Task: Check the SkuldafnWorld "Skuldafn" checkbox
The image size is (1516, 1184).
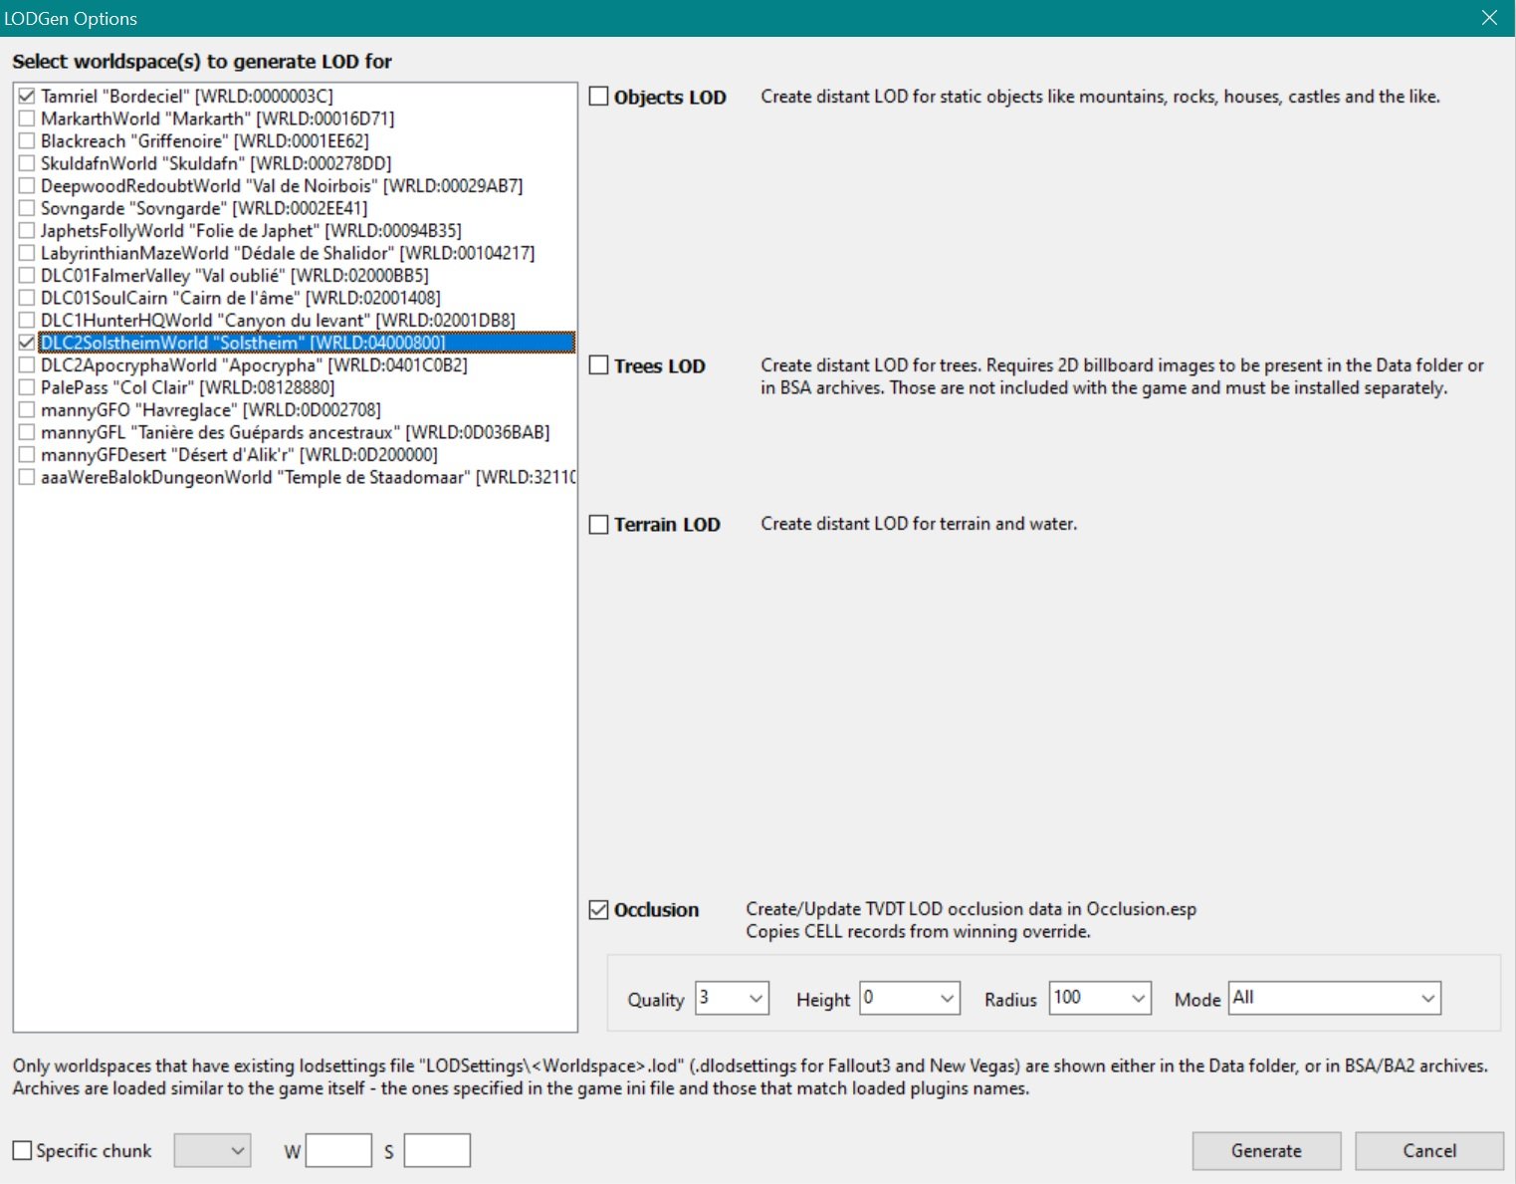Action: 27,163
